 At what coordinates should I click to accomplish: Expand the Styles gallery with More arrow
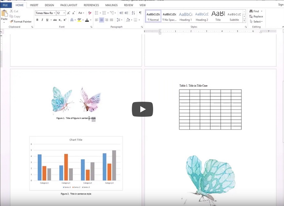point(244,21)
